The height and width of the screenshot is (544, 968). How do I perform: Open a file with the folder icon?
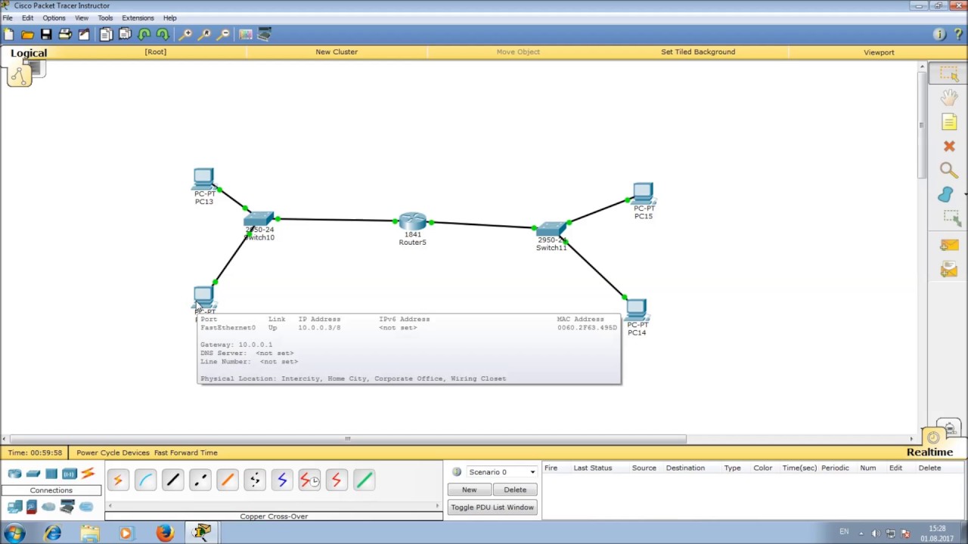coord(27,34)
